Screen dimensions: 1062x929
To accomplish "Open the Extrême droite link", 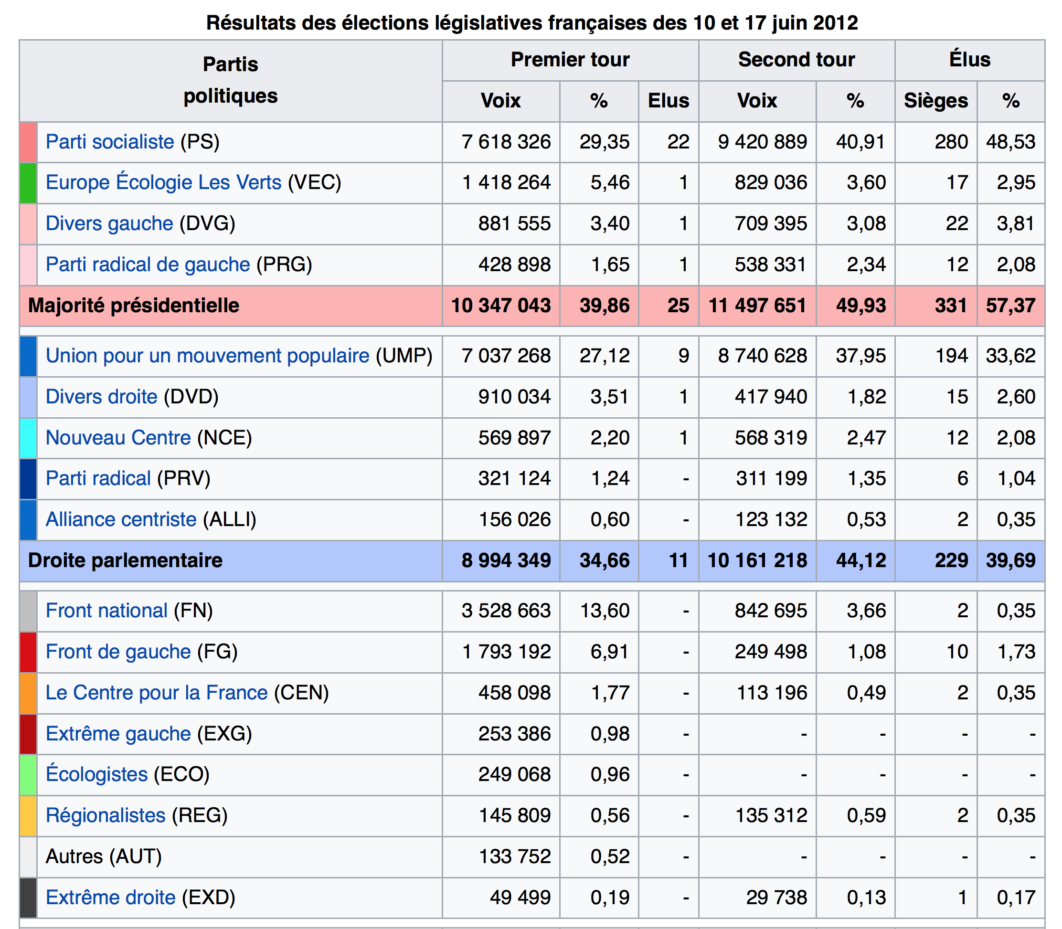I will (110, 897).
